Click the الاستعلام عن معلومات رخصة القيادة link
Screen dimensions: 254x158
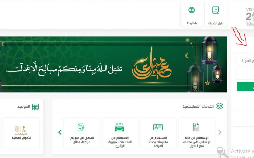pyautogui.click(x=158, y=142)
